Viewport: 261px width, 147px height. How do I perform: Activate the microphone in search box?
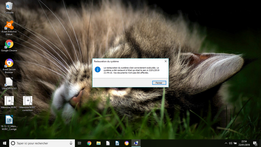click(x=71, y=143)
